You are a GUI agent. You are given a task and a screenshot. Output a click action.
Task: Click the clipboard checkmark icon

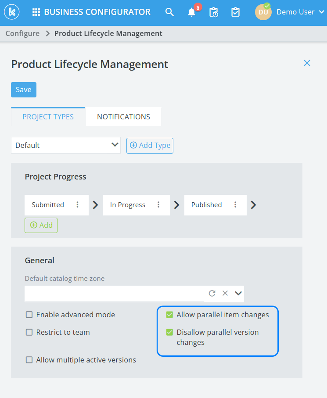pos(235,12)
